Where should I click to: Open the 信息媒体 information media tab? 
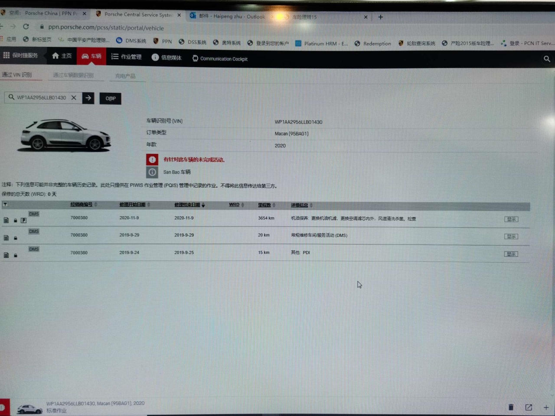pyautogui.click(x=166, y=58)
